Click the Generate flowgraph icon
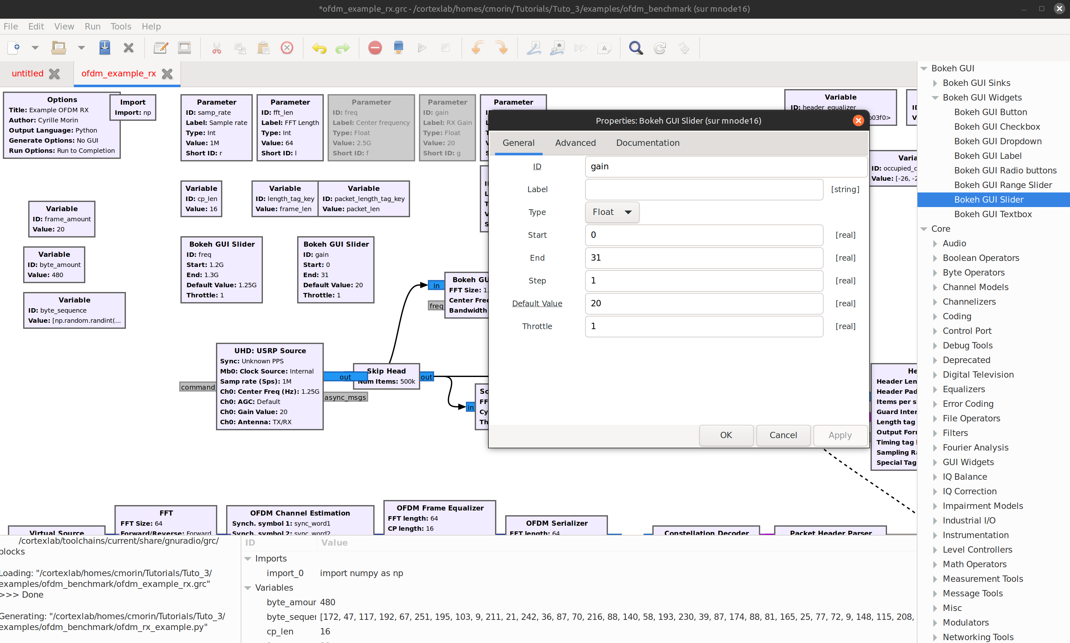 click(x=398, y=48)
